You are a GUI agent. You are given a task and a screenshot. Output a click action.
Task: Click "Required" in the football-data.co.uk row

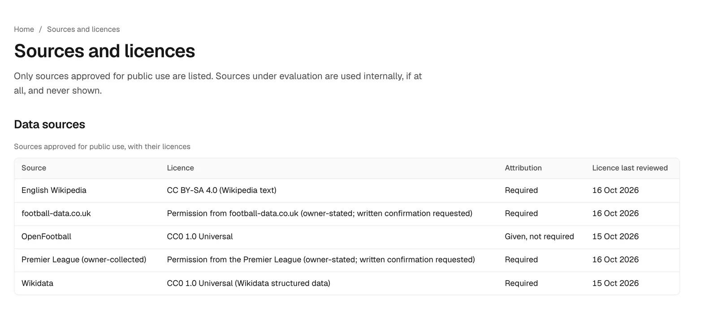coord(521,214)
